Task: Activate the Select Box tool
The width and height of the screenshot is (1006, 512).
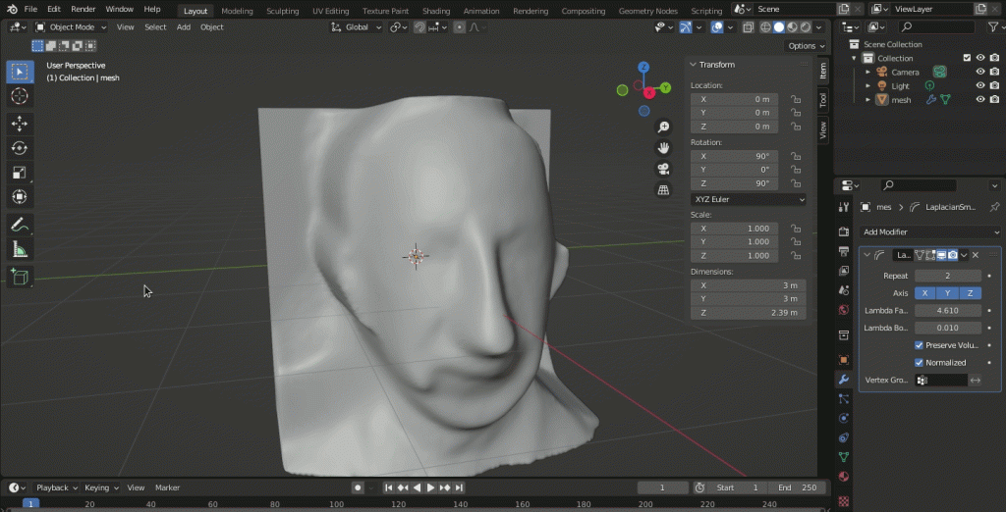Action: coord(20,72)
